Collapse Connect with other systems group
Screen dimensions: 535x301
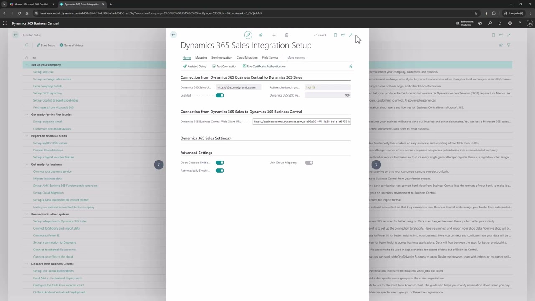(27, 214)
